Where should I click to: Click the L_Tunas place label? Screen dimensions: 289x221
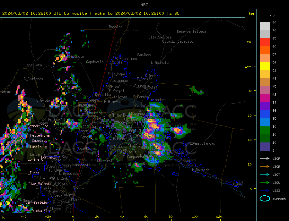[x=32, y=173]
